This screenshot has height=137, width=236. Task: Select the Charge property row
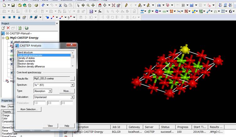tap(6, 115)
